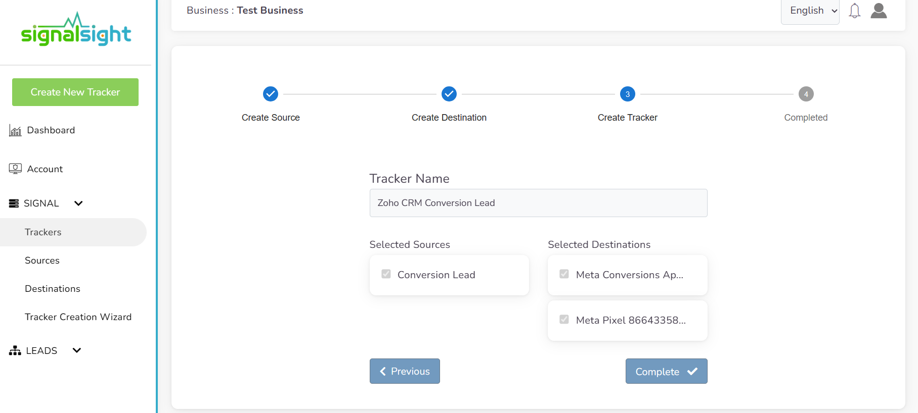This screenshot has height=413, width=918.
Task: Click the signalsight logo
Action: pyautogui.click(x=76, y=29)
